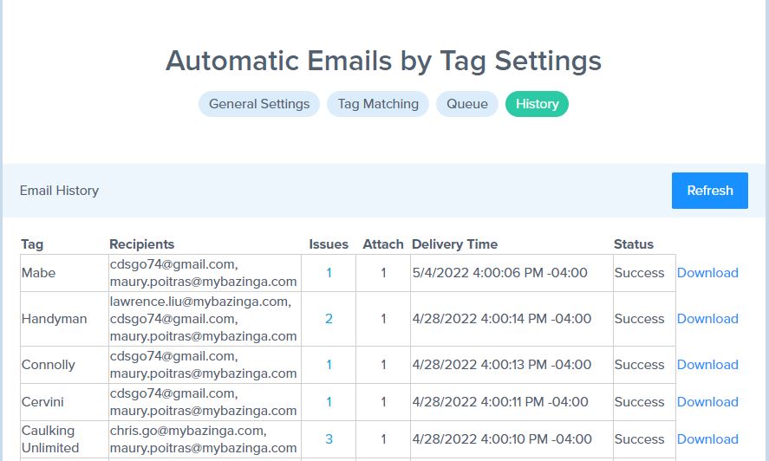769x461 pixels.
Task: Open the General Settings tab
Action: (x=259, y=104)
